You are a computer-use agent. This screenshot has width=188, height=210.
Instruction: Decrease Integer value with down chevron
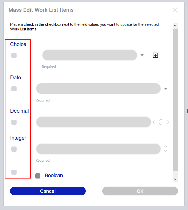(166, 151)
